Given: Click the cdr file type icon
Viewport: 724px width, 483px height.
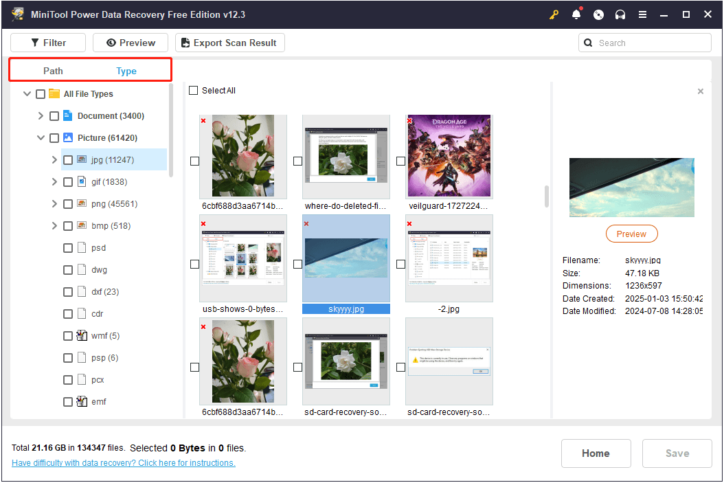Looking at the screenshot, I should pyautogui.click(x=82, y=313).
